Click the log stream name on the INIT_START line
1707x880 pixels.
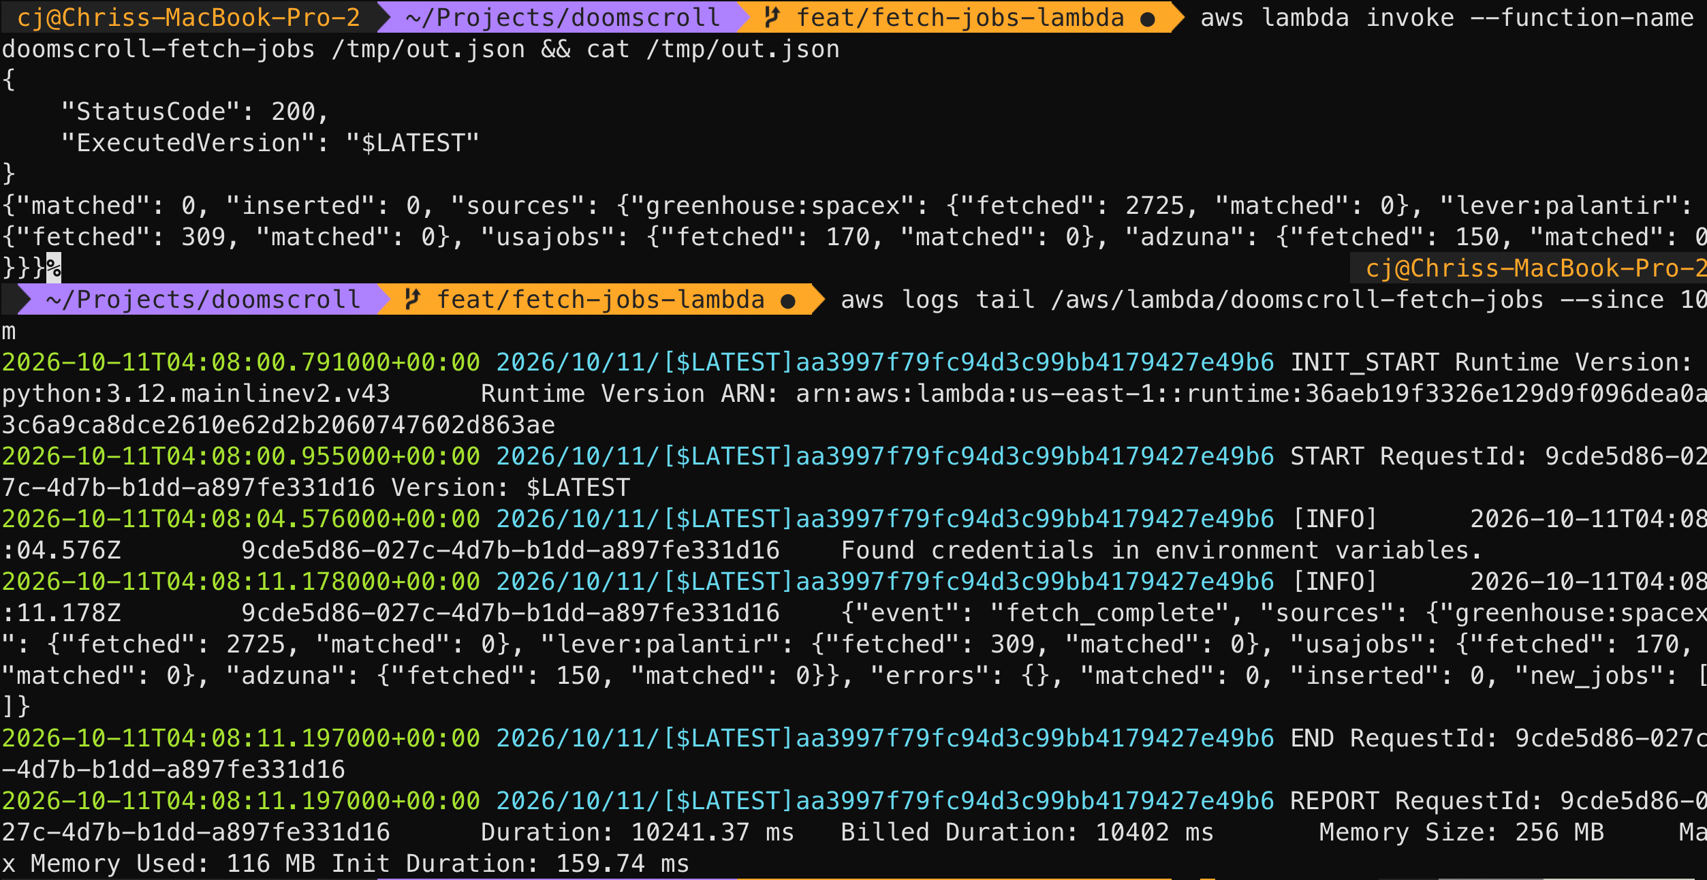(885, 362)
